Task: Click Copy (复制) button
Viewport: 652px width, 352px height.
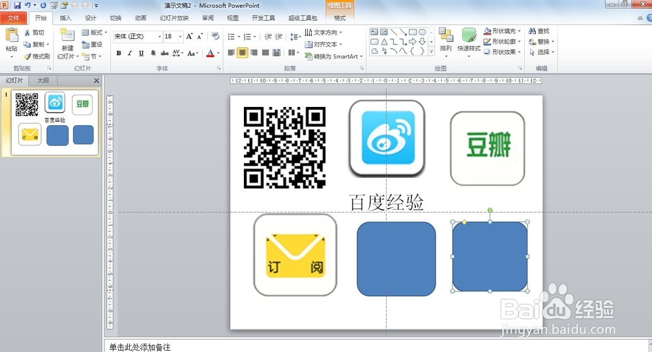Action: tap(37, 44)
